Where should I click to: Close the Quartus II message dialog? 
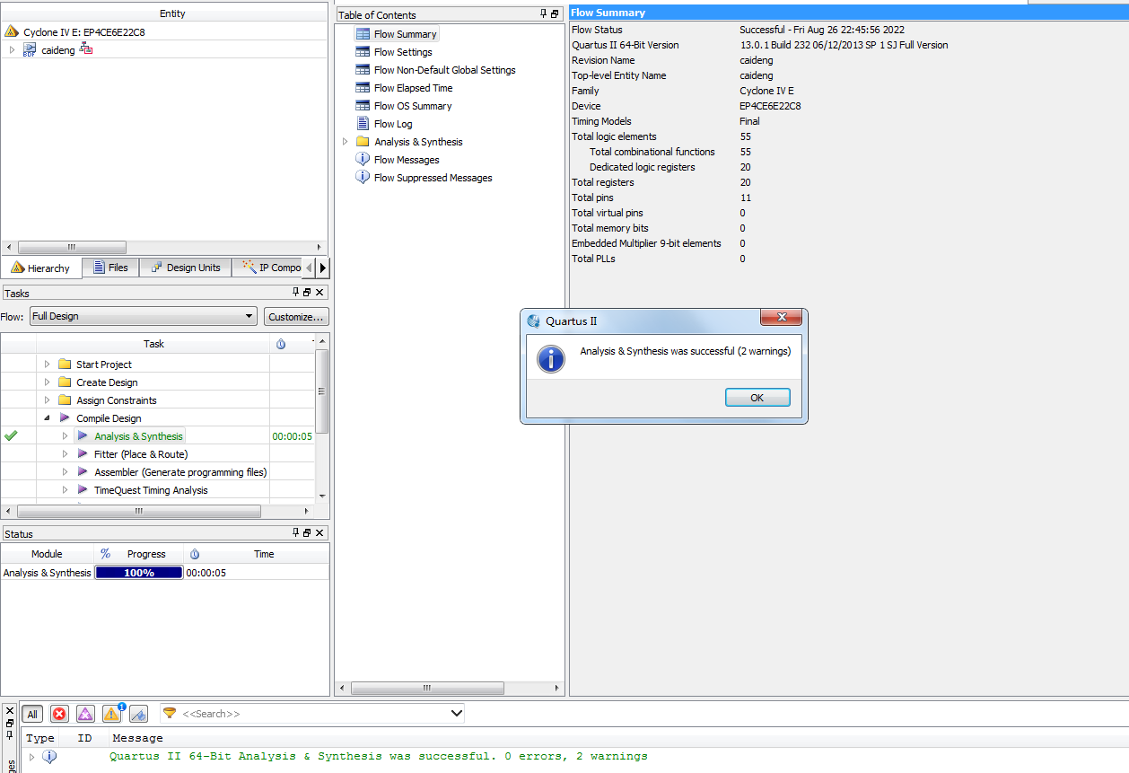781,318
